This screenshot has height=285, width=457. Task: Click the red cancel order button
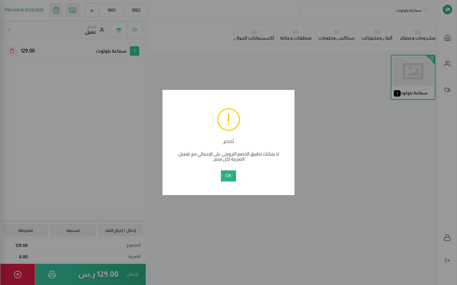pyautogui.click(x=18, y=275)
